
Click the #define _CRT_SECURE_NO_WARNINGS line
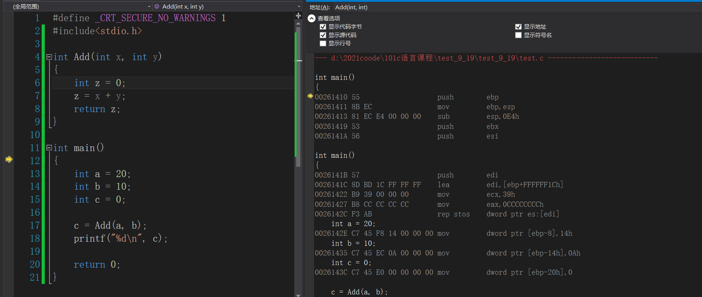pyautogui.click(x=139, y=18)
